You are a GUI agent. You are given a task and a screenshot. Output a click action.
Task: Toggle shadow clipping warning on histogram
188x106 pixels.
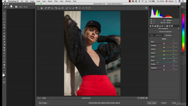(150, 7)
